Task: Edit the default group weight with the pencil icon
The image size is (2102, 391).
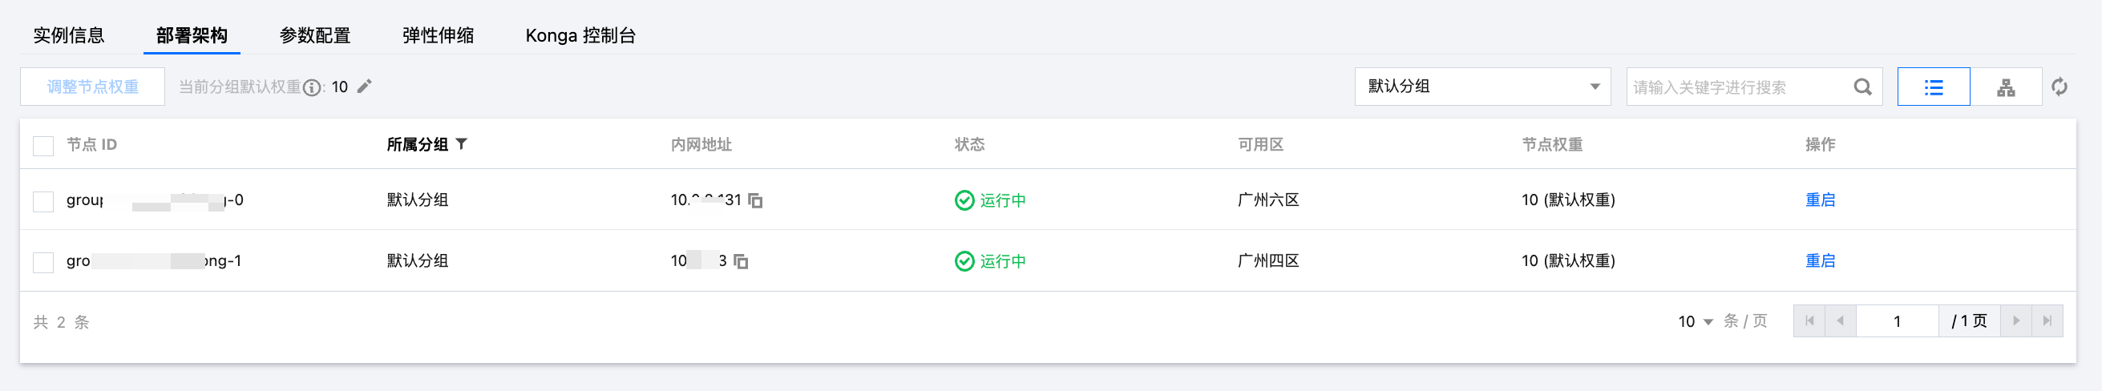Action: [365, 87]
